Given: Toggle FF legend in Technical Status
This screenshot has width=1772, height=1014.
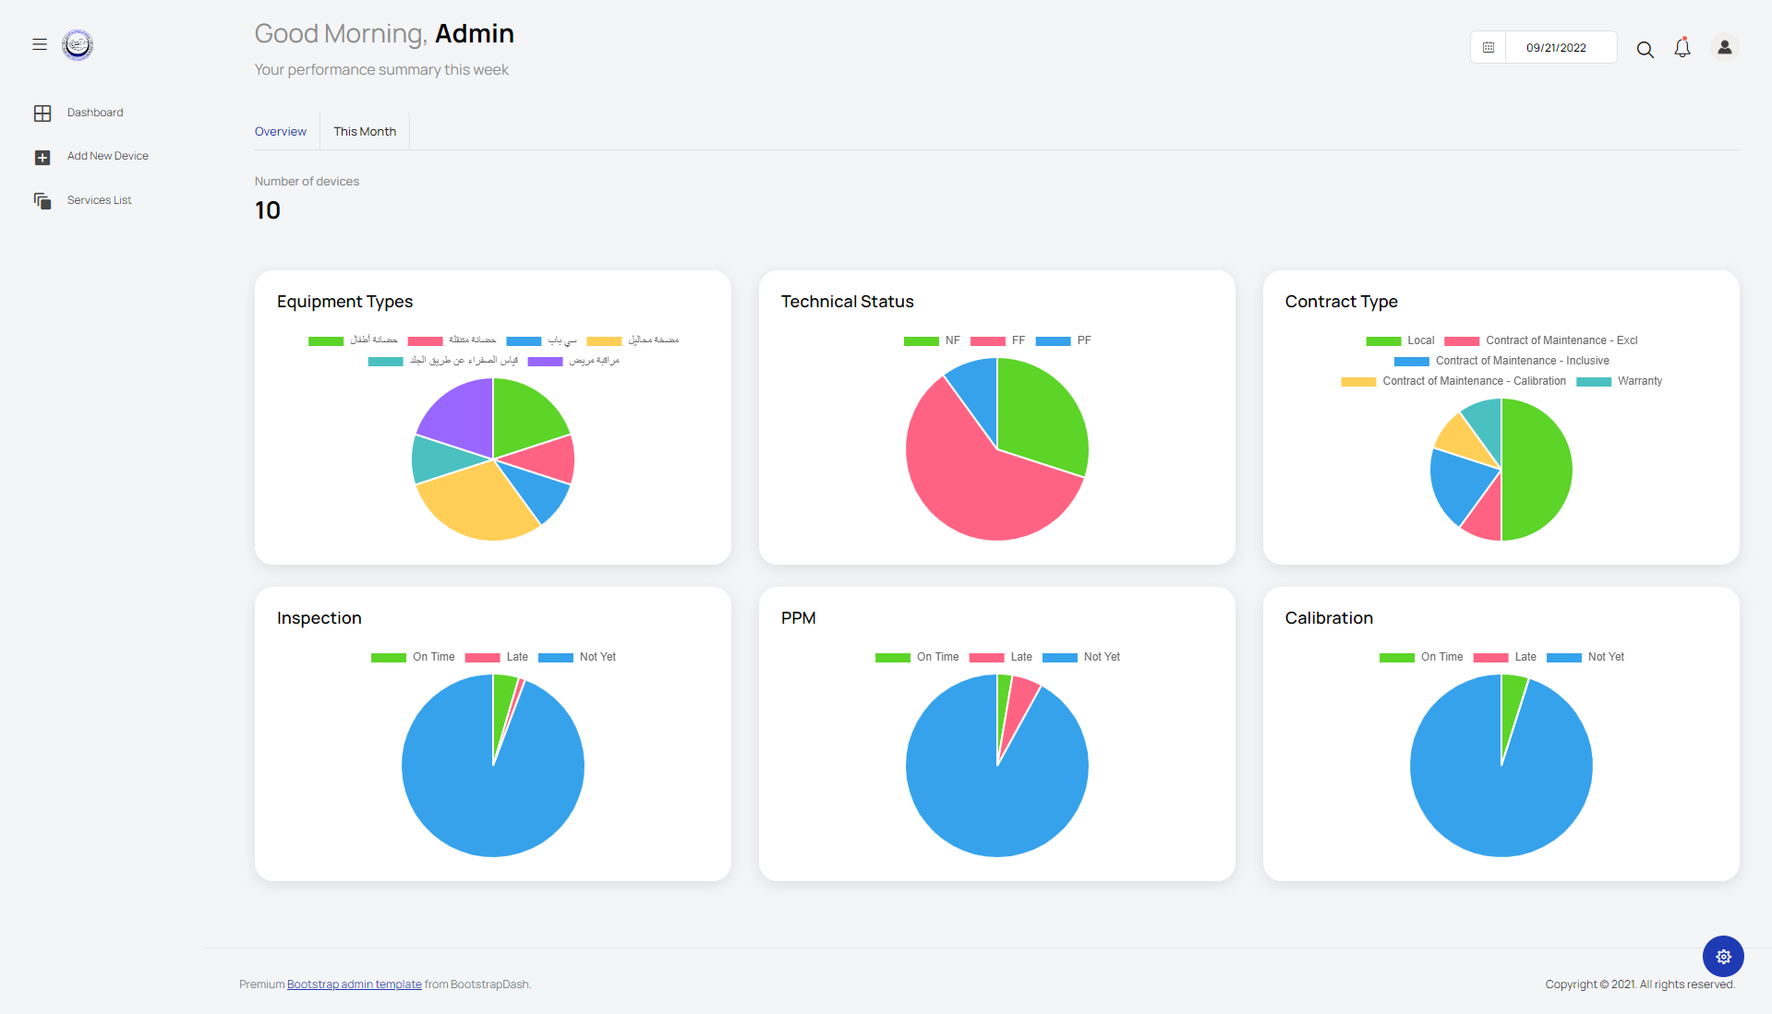Looking at the screenshot, I should (x=998, y=340).
